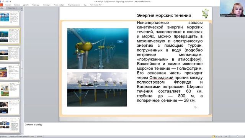Click the русский language indicator in status bar

(x=39, y=136)
